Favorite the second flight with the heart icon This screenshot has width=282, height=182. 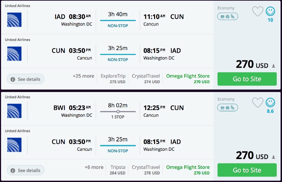point(258,103)
